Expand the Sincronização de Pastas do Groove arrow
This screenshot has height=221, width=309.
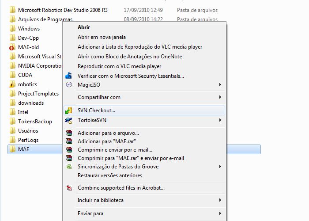pyautogui.click(x=220, y=167)
